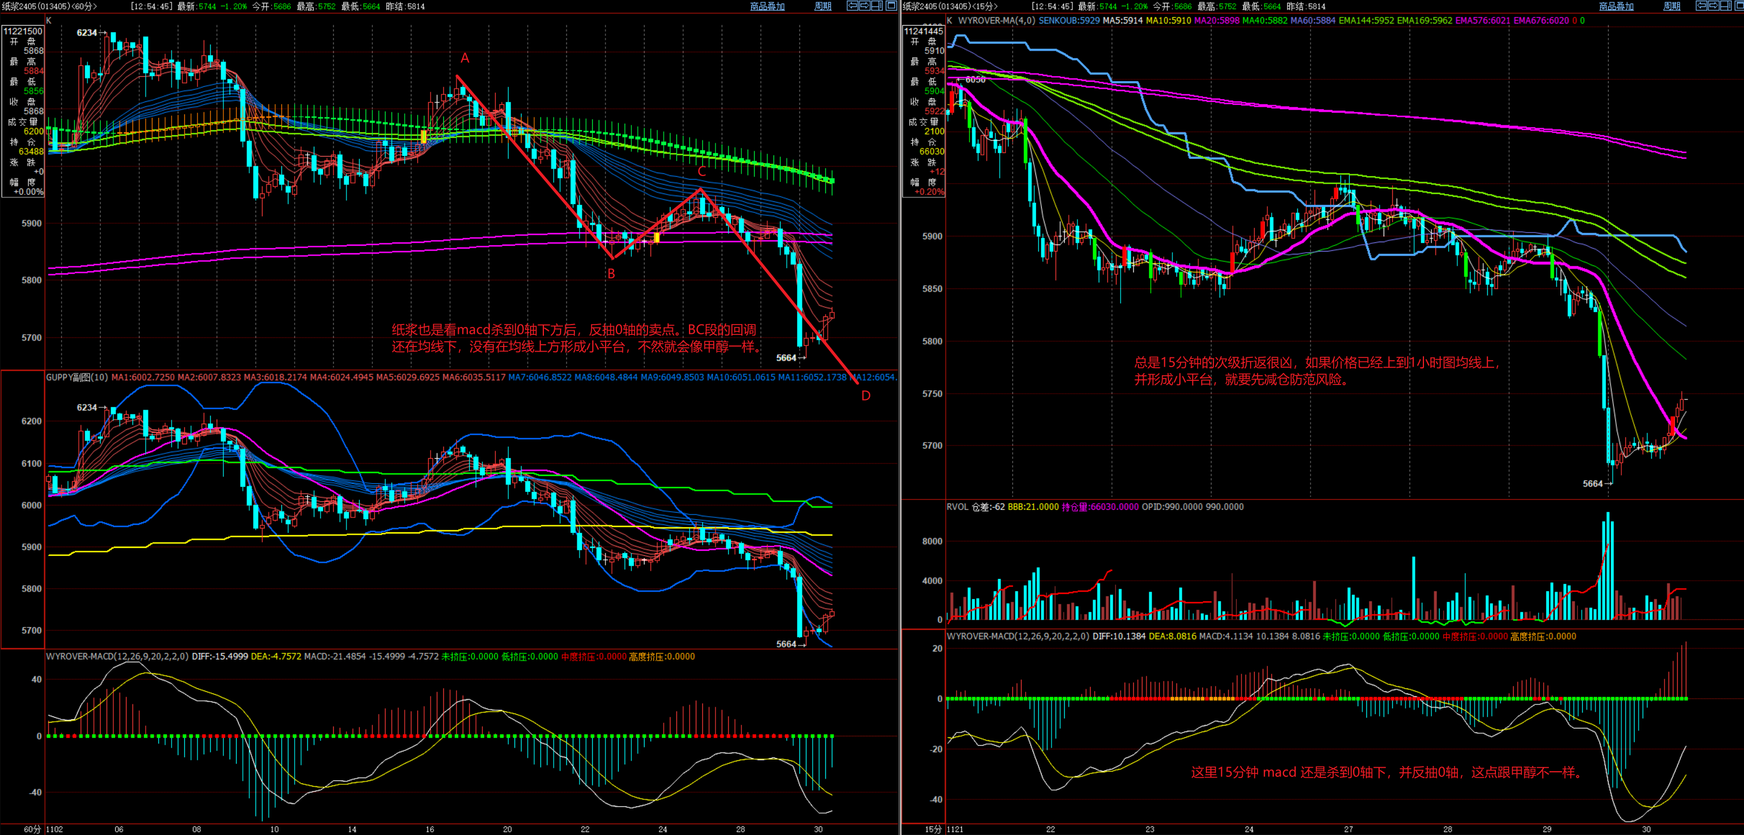Click the 60分 period label at bottom left
The width and height of the screenshot is (1744, 835).
point(32,829)
